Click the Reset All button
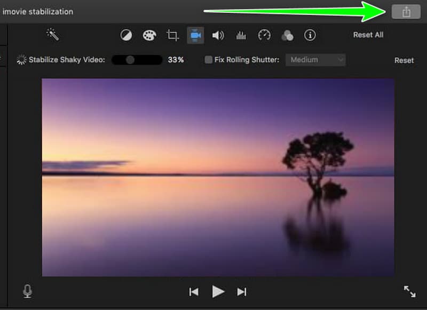Viewport: 427px width, 310px height. tap(368, 35)
